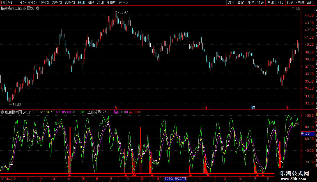This screenshot has width=317, height=182.
Task: Switch to 60分钟 period
Action: point(70,3)
